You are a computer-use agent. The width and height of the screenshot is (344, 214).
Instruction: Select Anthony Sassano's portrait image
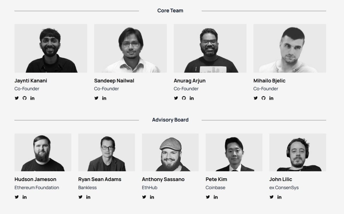coord(170,152)
